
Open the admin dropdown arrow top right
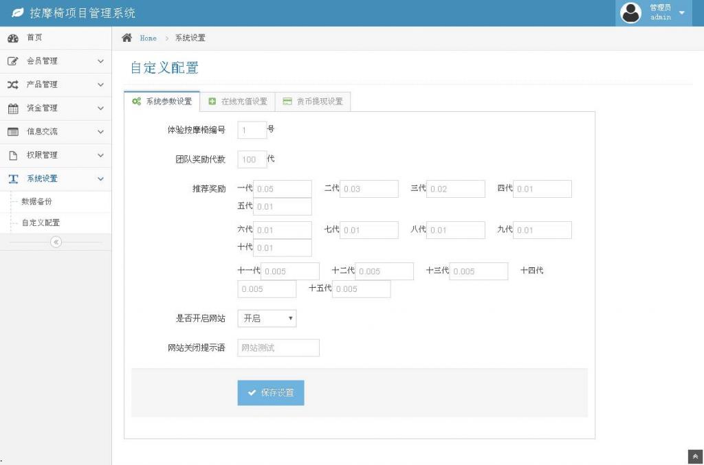pos(680,12)
